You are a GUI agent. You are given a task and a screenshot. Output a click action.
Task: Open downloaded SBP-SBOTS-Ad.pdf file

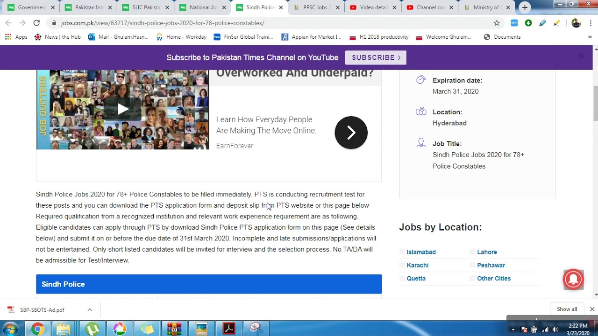42,309
